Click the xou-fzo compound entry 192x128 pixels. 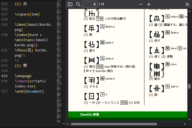(98, 71)
